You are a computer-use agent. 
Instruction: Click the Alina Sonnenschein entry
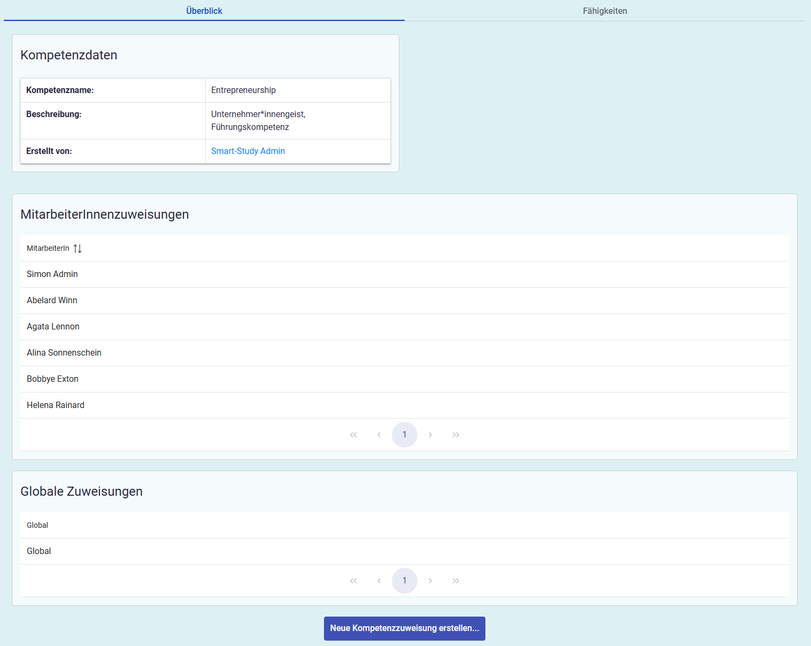(64, 353)
